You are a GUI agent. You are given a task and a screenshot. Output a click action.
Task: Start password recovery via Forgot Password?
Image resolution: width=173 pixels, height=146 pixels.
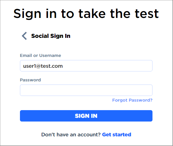tap(132, 100)
